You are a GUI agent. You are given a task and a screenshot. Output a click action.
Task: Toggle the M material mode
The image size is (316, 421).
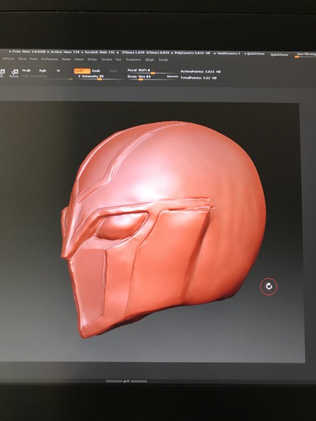tap(58, 71)
